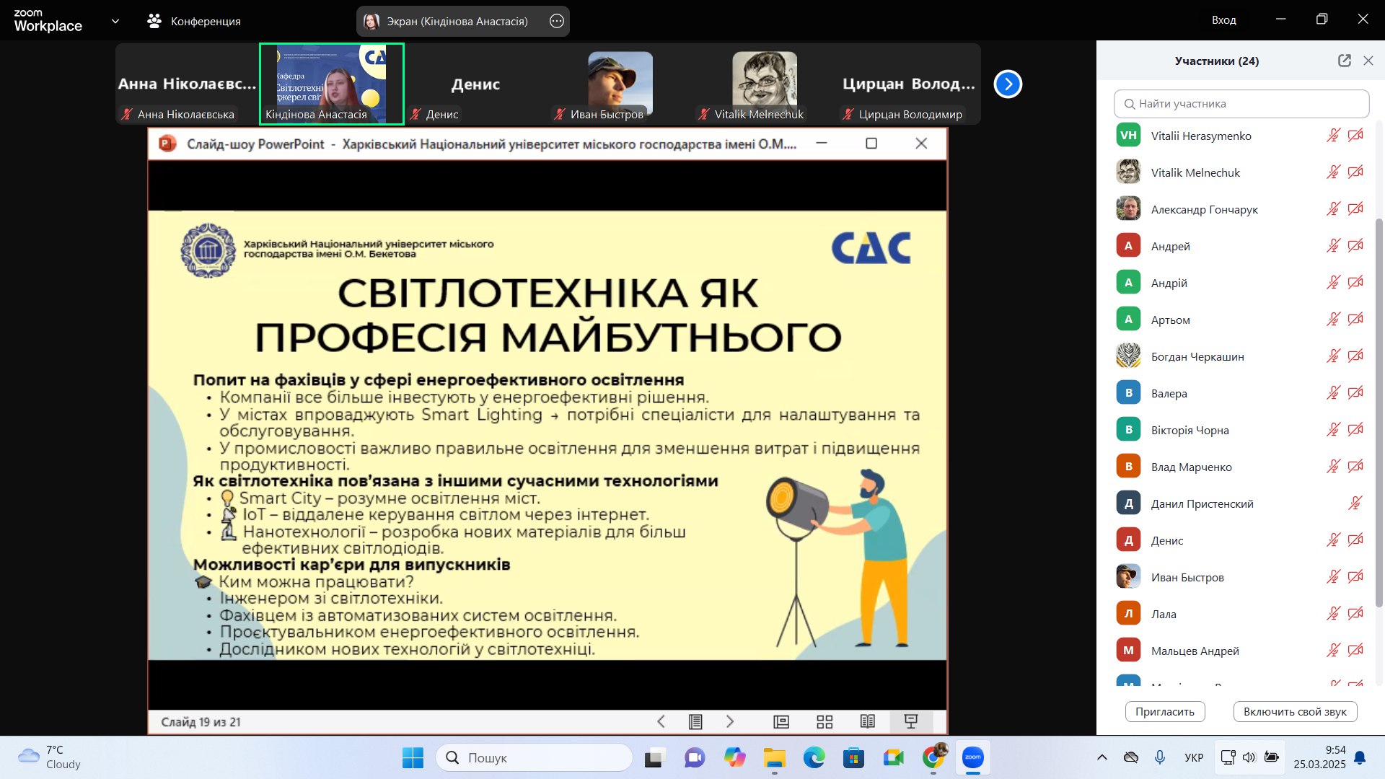Switch to normal view icon
The height and width of the screenshot is (779, 1385).
coord(781,722)
